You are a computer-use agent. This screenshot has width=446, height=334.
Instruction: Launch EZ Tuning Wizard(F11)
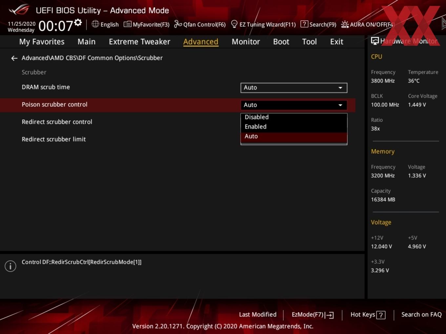tap(263, 25)
